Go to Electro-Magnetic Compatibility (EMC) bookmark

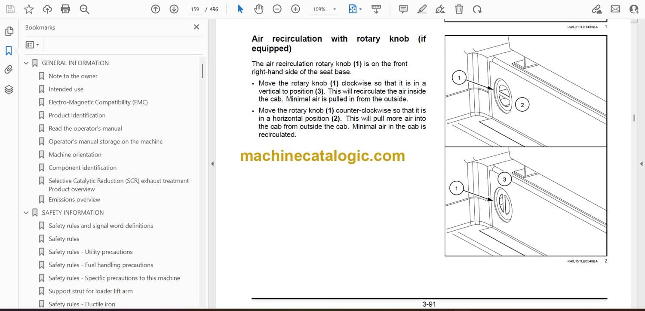point(98,102)
